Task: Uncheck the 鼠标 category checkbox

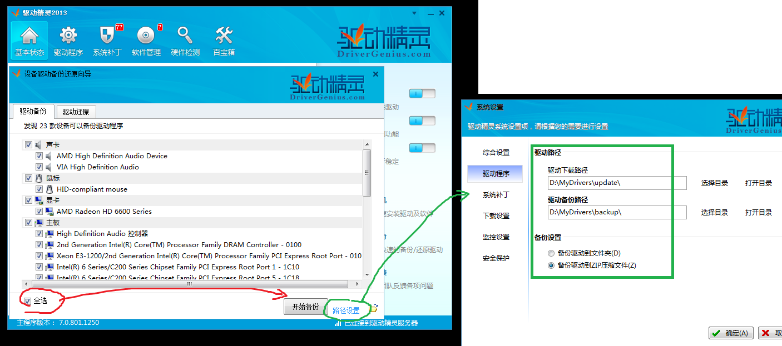Action: [28, 178]
